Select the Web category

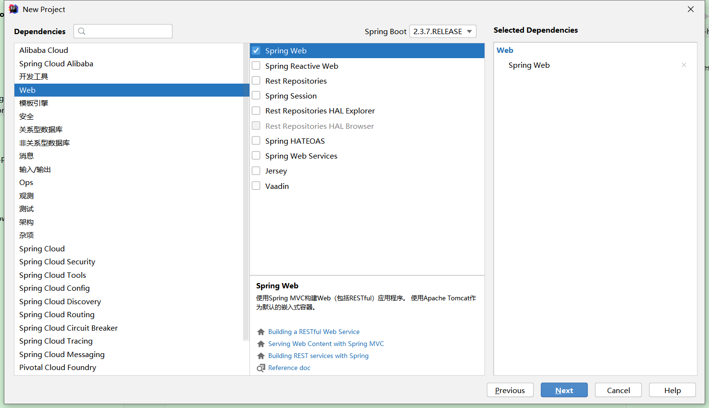click(129, 90)
